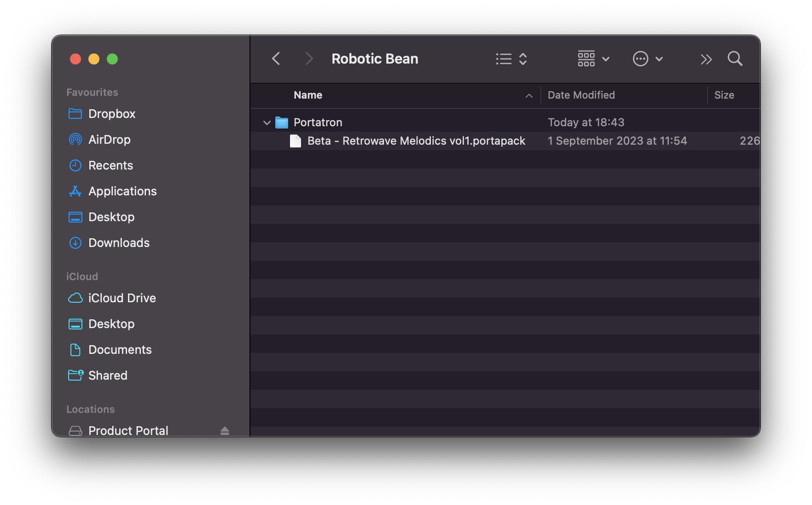This screenshot has width=812, height=505.
Task: Select the Portatron folder row
Action: (318, 123)
